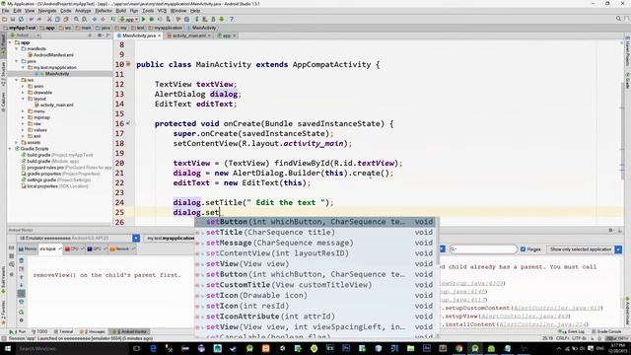Expand the drawable folder
The width and height of the screenshot is (631, 355).
click(x=23, y=93)
